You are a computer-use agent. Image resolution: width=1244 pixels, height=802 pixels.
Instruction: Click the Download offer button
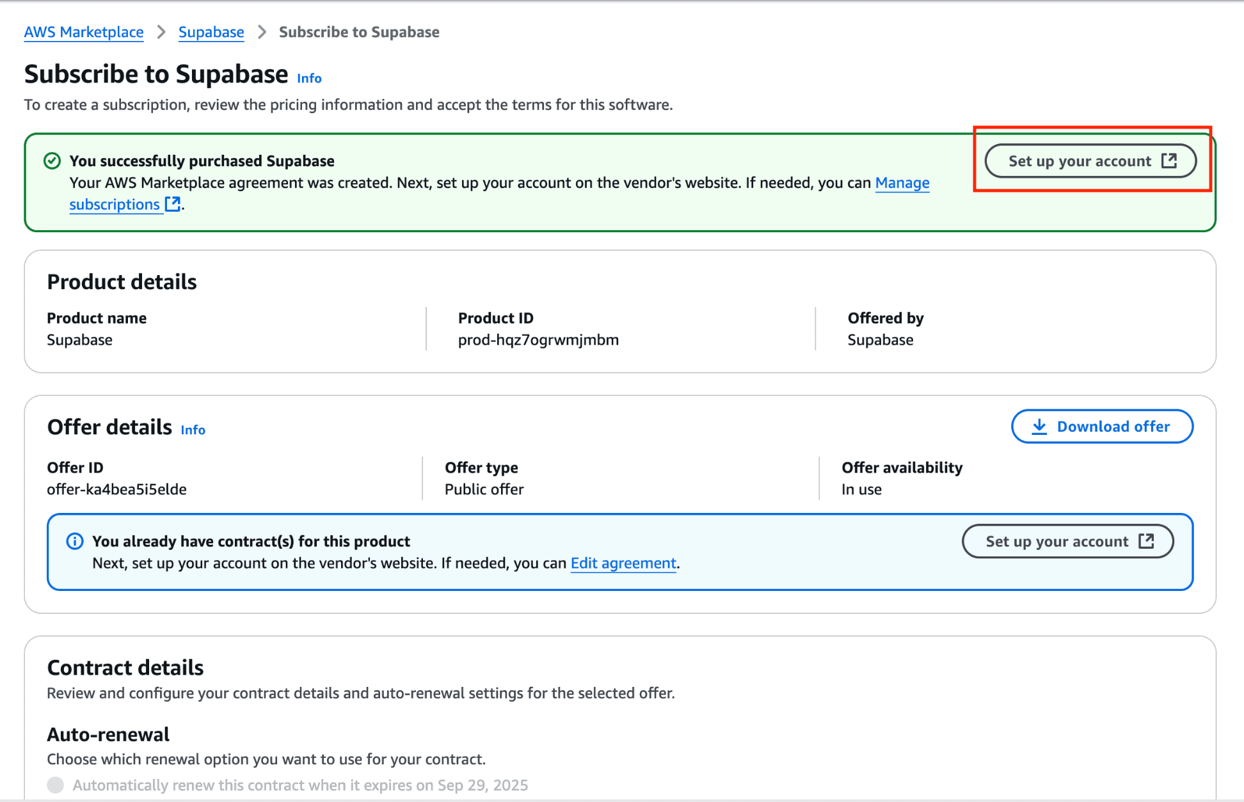tap(1101, 427)
